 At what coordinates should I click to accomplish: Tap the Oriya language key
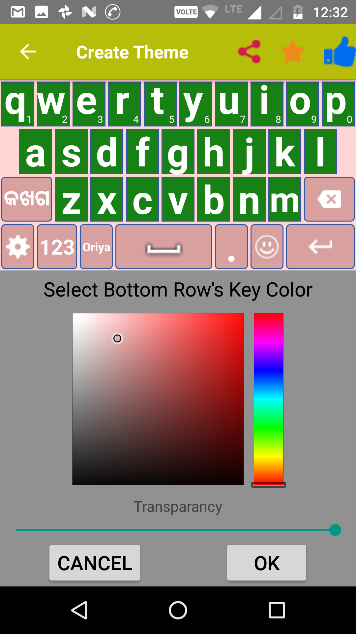[x=96, y=247]
